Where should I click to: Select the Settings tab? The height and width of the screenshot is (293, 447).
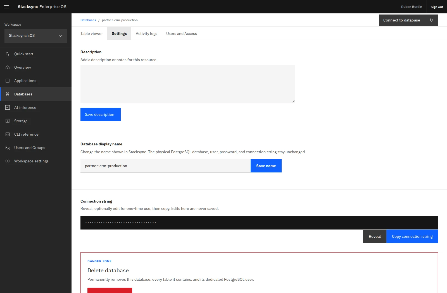tap(119, 33)
